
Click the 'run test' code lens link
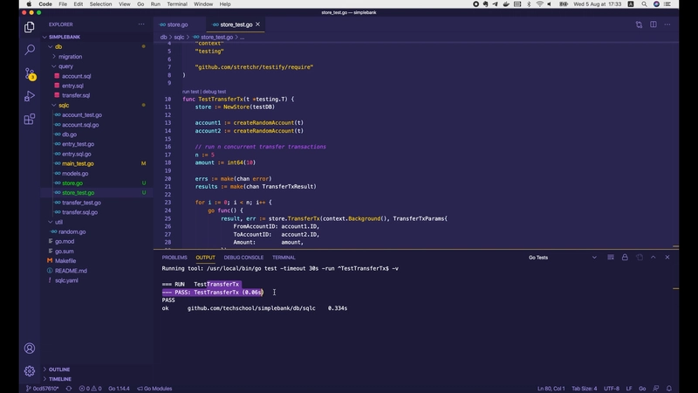190,92
